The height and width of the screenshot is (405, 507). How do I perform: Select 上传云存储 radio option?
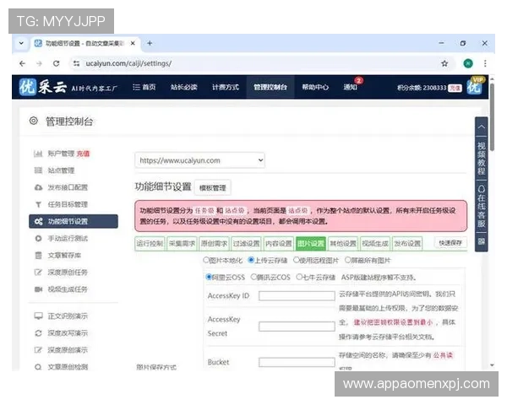[x=251, y=260]
